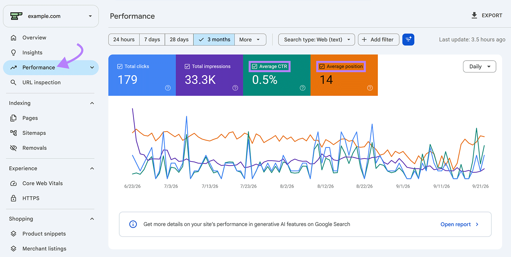The image size is (511, 257).
Task: Select the 28 days date range
Action: coord(179,40)
